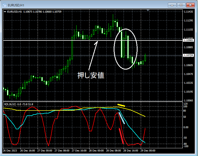Click the time axis label 28 Dec 08:00

113,151
